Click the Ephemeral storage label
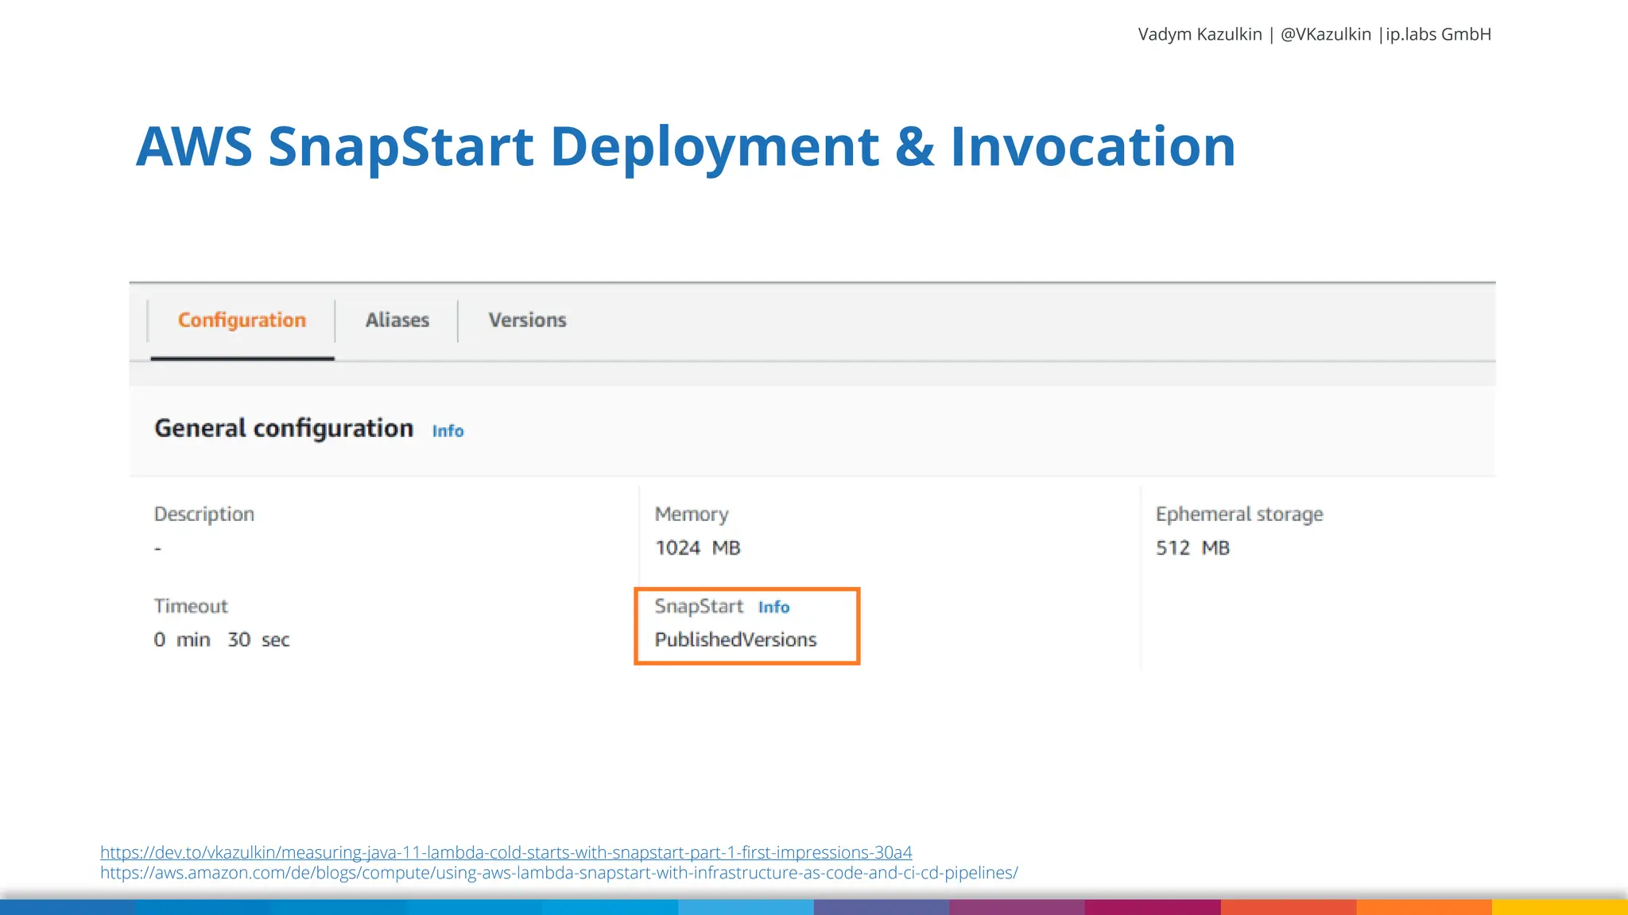 [1238, 514]
